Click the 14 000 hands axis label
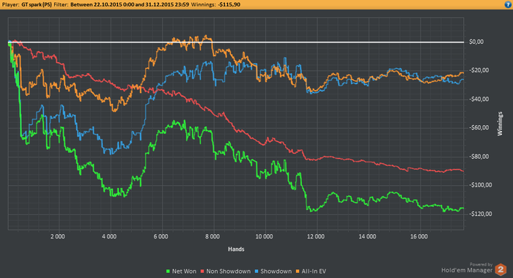This screenshot has width=513, height=278. tap(367, 236)
